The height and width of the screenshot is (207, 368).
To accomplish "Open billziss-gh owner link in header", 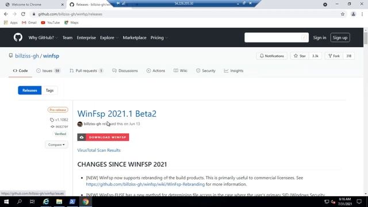I will [27, 56].
